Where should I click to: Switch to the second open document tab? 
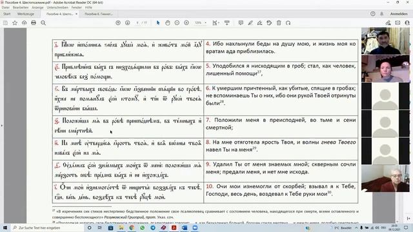coord(99,14)
